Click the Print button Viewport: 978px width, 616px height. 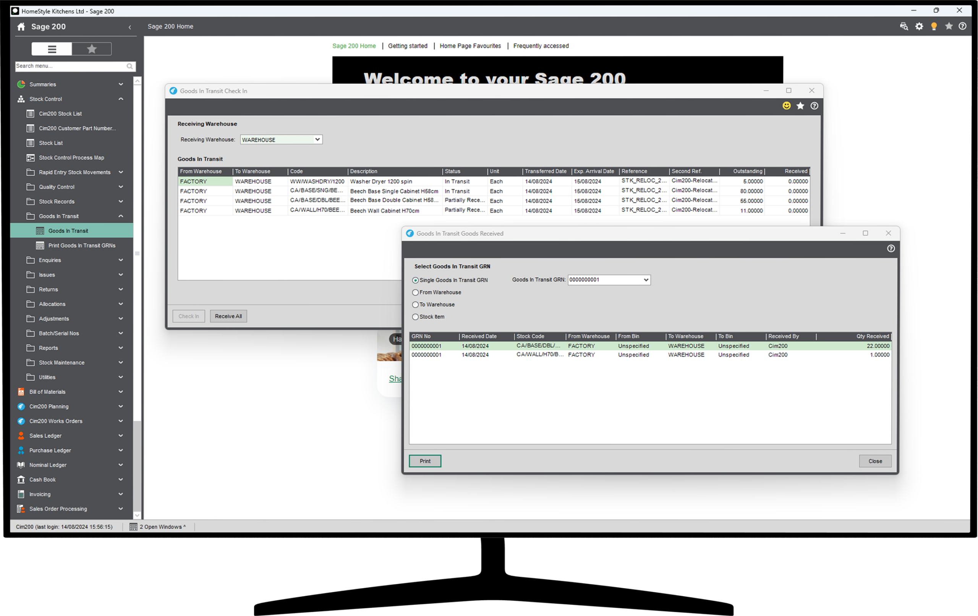point(425,461)
